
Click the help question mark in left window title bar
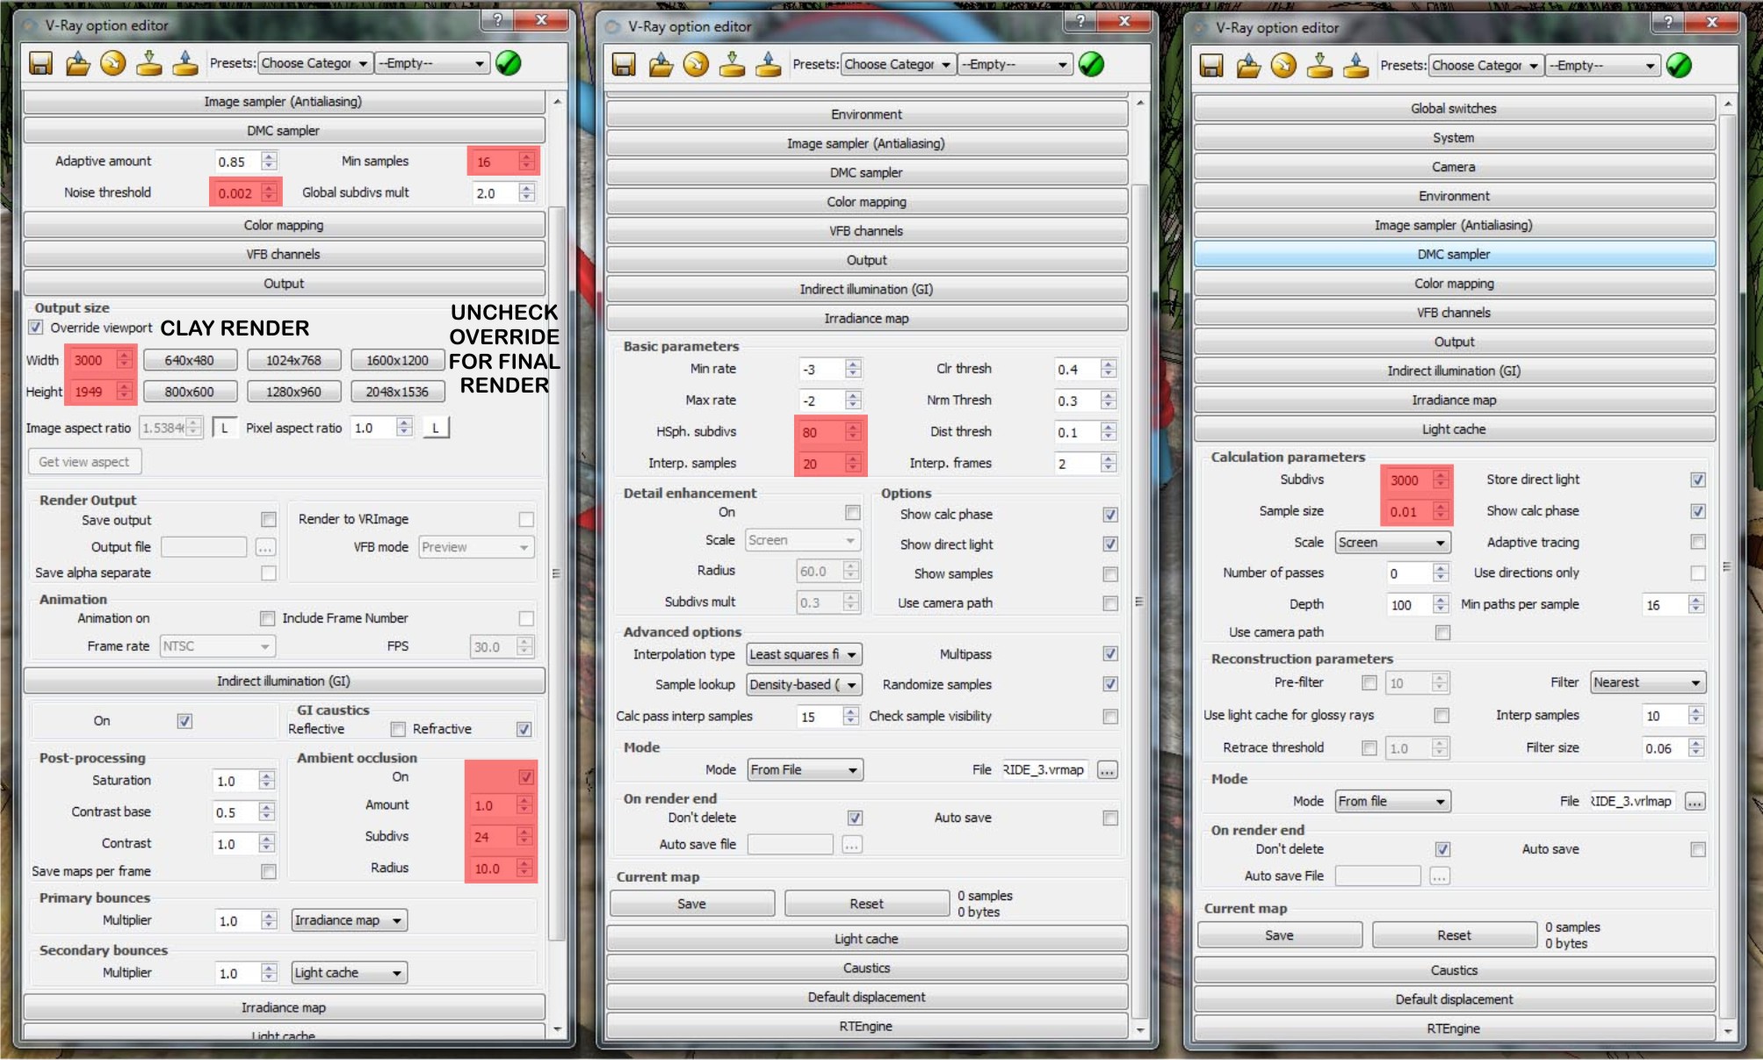point(497,20)
